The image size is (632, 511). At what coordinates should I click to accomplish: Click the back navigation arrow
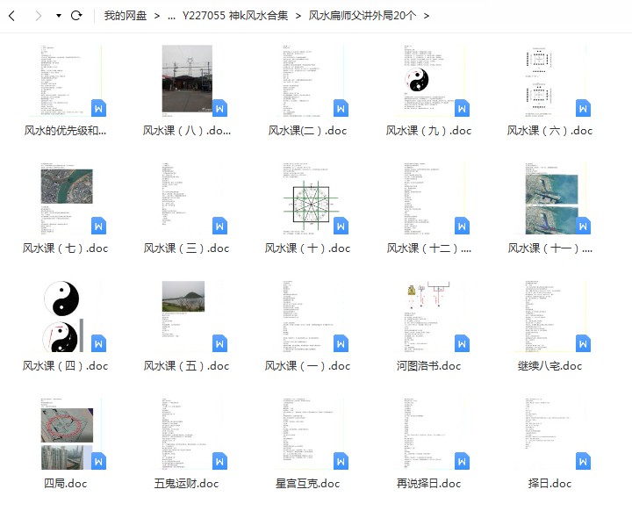(x=12, y=16)
